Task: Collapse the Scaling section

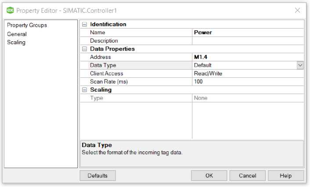Action: click(85, 90)
